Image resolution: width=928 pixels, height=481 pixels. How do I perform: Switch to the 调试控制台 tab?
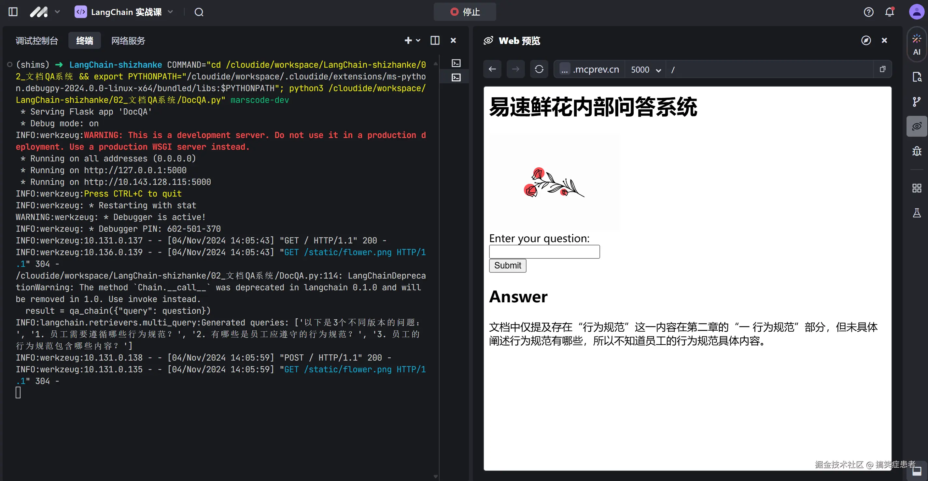tap(37, 41)
